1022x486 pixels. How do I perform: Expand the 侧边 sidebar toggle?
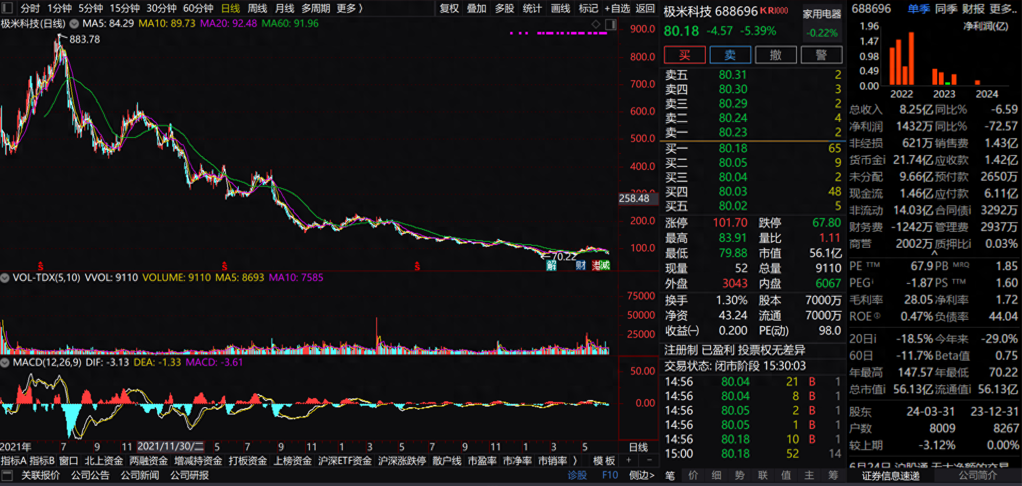point(642,475)
